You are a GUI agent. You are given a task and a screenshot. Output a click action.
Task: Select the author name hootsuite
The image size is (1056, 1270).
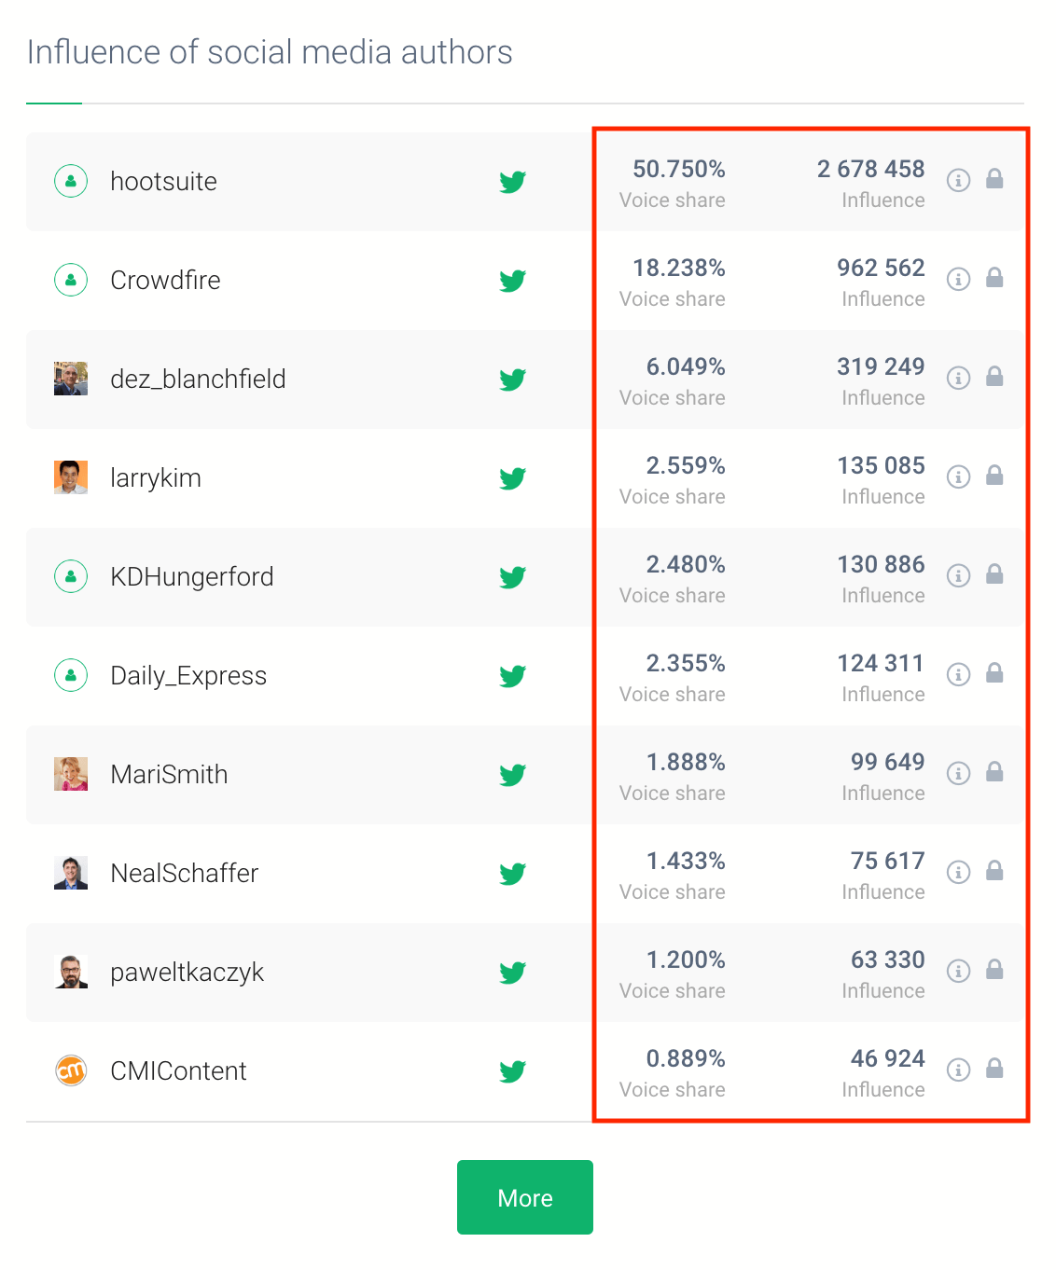[163, 182]
